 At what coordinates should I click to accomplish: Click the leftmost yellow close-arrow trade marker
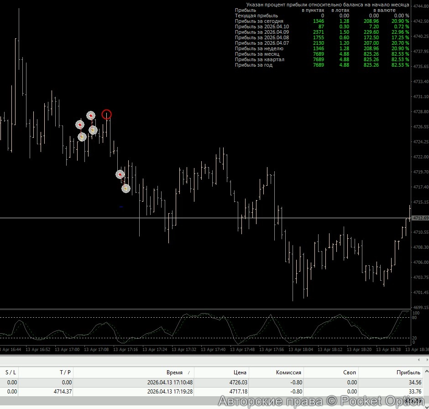(x=82, y=136)
